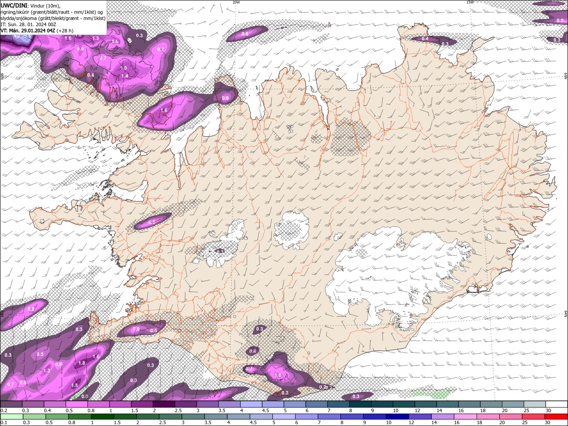Click the 1.4 precipitation value on map
The image size is (568, 426).
[x=125, y=76]
